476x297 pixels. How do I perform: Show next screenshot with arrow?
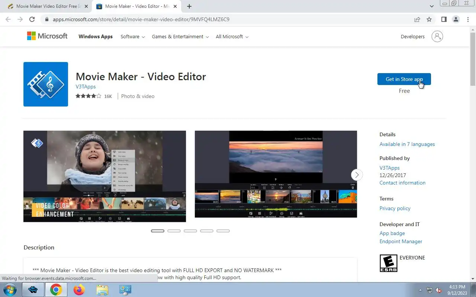pyautogui.click(x=357, y=174)
